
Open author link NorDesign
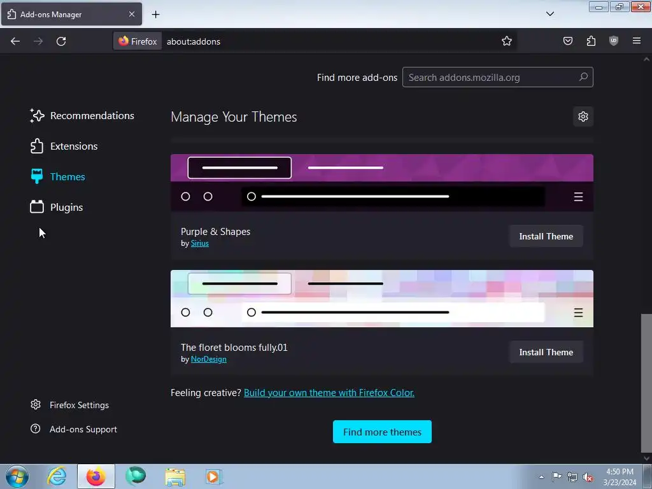pyautogui.click(x=209, y=359)
